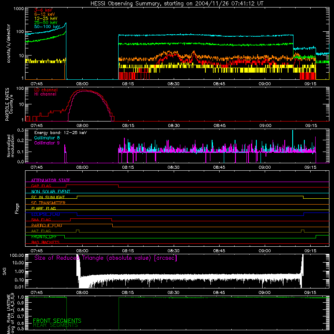The width and height of the screenshot is (334, 334).
Task: Click the '0.3' tick of the modulation axis
Action: 20,130
